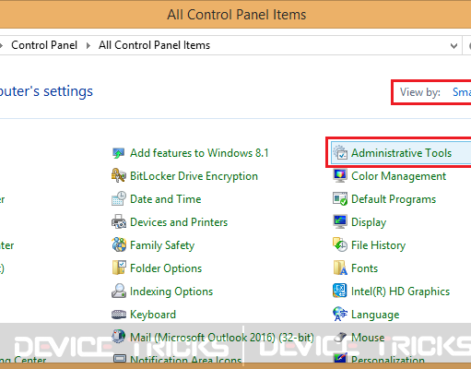Expand the arrow after Control Panel breadcrumb
Viewport: 471px width, 369px height.
click(x=88, y=46)
